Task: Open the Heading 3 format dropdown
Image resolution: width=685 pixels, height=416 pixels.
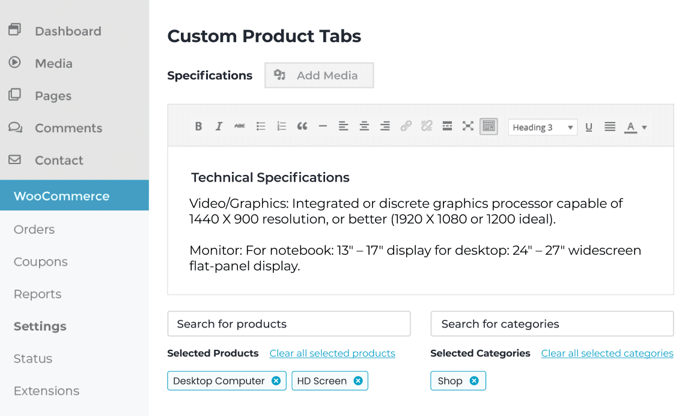Action: 543,127
